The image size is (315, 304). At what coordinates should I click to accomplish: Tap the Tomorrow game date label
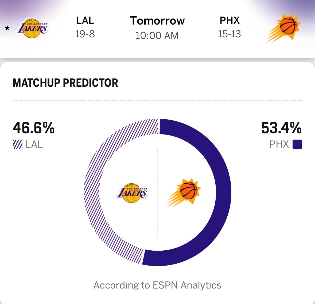157,21
